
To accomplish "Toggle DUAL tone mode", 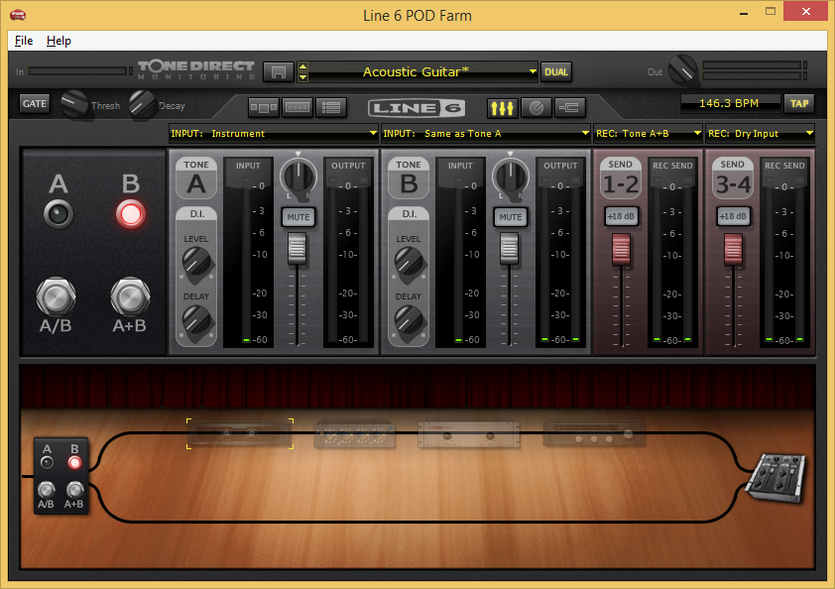I will click(x=556, y=71).
